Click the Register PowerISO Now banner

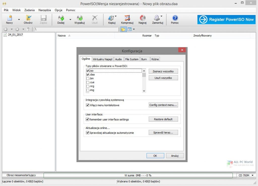[x=227, y=20]
